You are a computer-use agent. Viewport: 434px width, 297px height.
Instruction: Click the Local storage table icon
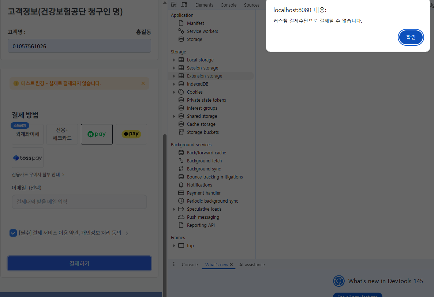[x=181, y=60]
